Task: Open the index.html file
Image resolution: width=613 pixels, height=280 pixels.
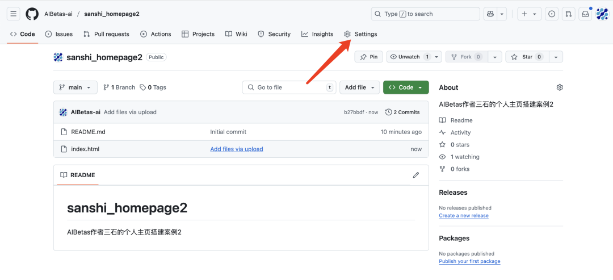Action: point(85,149)
